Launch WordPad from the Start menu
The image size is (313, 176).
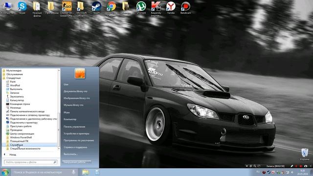point(15,86)
